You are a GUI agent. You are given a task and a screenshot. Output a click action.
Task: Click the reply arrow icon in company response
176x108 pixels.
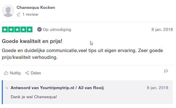(7, 88)
